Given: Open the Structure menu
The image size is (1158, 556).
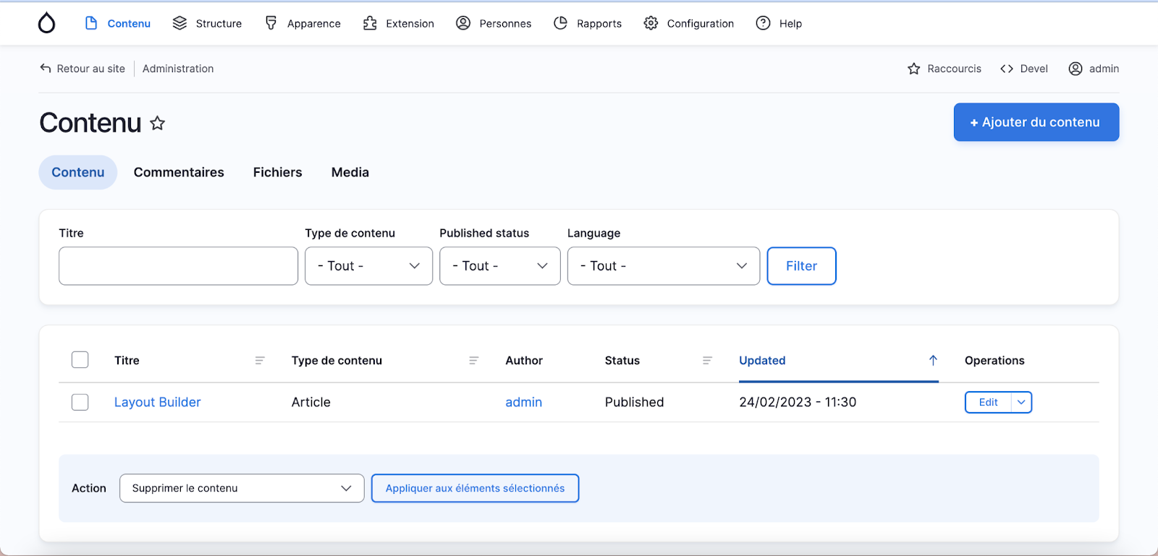Looking at the screenshot, I should (207, 23).
